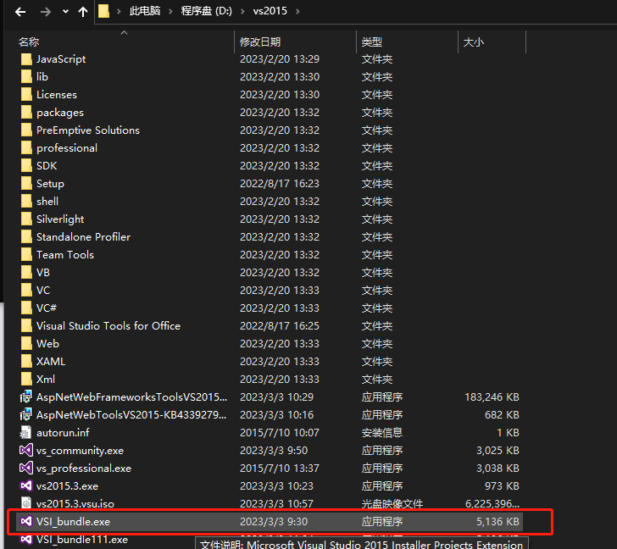The image size is (617, 549).
Task: Select the PreEmptive Solutions folder icon
Action: 26,130
